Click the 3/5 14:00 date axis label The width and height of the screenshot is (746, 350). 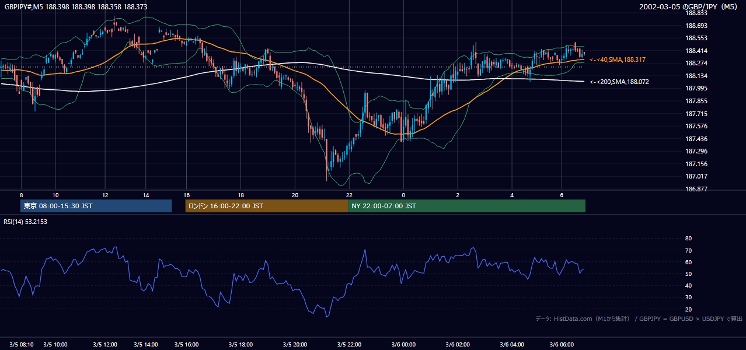click(146, 345)
